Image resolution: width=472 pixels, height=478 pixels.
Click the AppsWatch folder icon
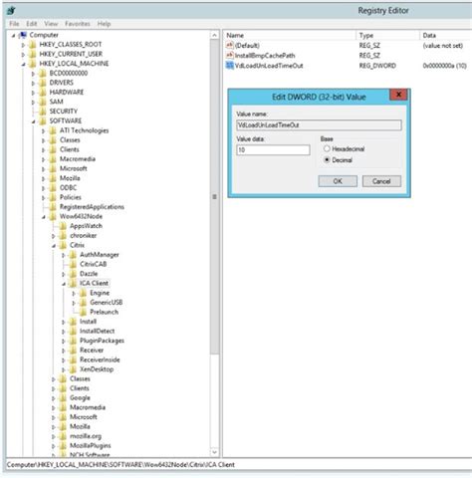point(63,226)
